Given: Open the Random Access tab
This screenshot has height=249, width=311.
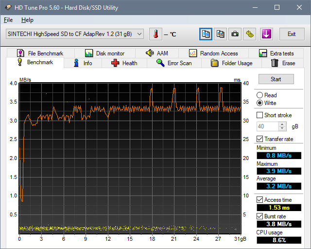Looking at the screenshot, I should (213, 53).
